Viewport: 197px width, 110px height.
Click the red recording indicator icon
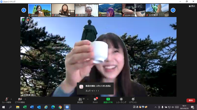[x=28, y=20]
